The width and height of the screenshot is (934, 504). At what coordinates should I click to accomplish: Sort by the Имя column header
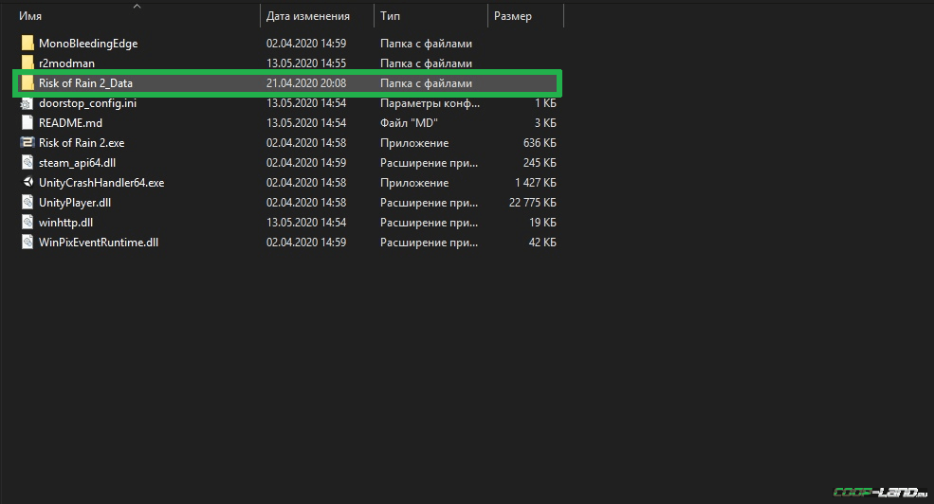[30, 16]
